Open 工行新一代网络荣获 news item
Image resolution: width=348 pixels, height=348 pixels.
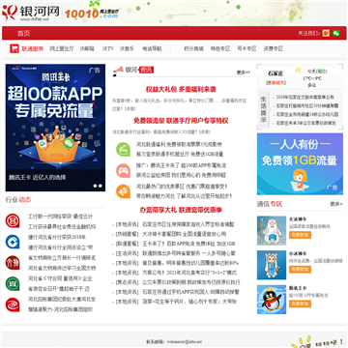click(60, 217)
